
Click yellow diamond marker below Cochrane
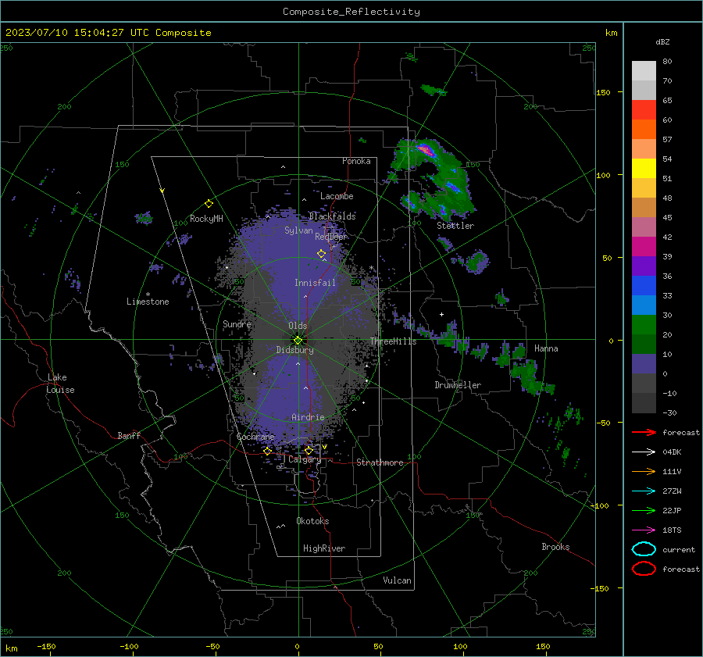coord(267,451)
